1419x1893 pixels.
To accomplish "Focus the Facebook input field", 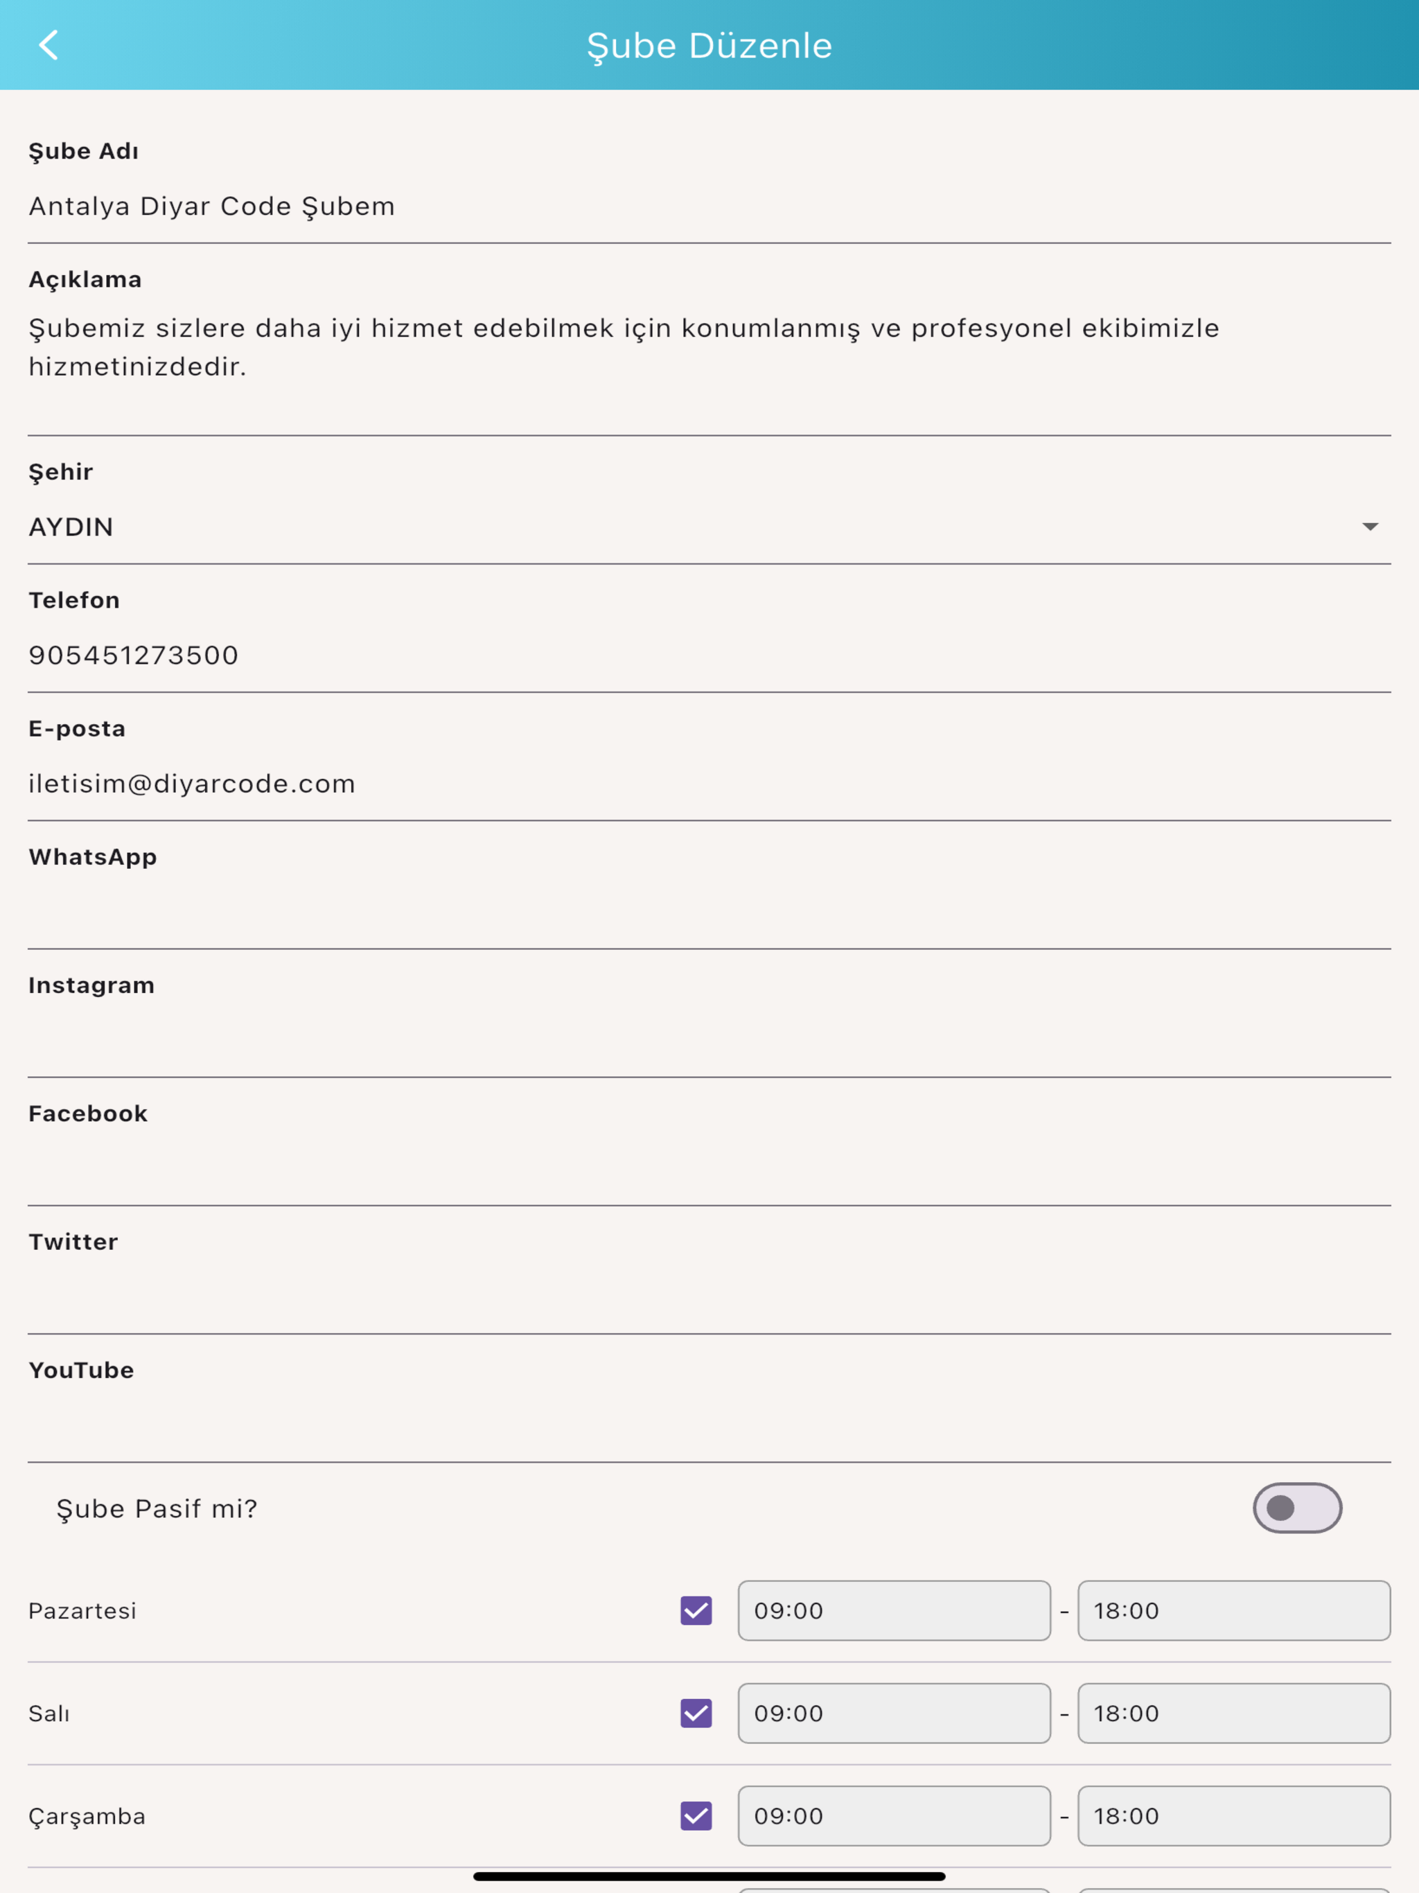I will click(x=709, y=1169).
